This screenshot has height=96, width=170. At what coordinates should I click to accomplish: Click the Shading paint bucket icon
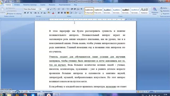[x=76, y=13]
